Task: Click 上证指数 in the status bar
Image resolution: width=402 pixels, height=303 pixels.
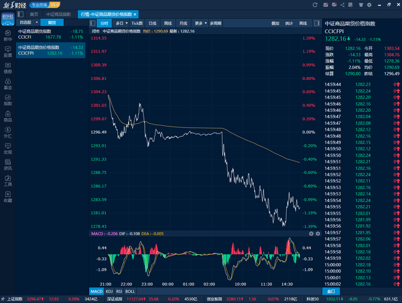Action: (15, 299)
